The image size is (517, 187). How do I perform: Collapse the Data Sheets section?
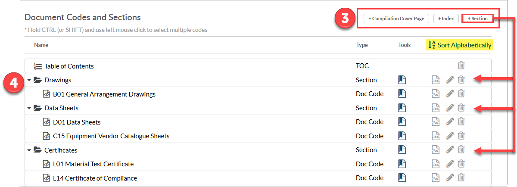[29, 108]
